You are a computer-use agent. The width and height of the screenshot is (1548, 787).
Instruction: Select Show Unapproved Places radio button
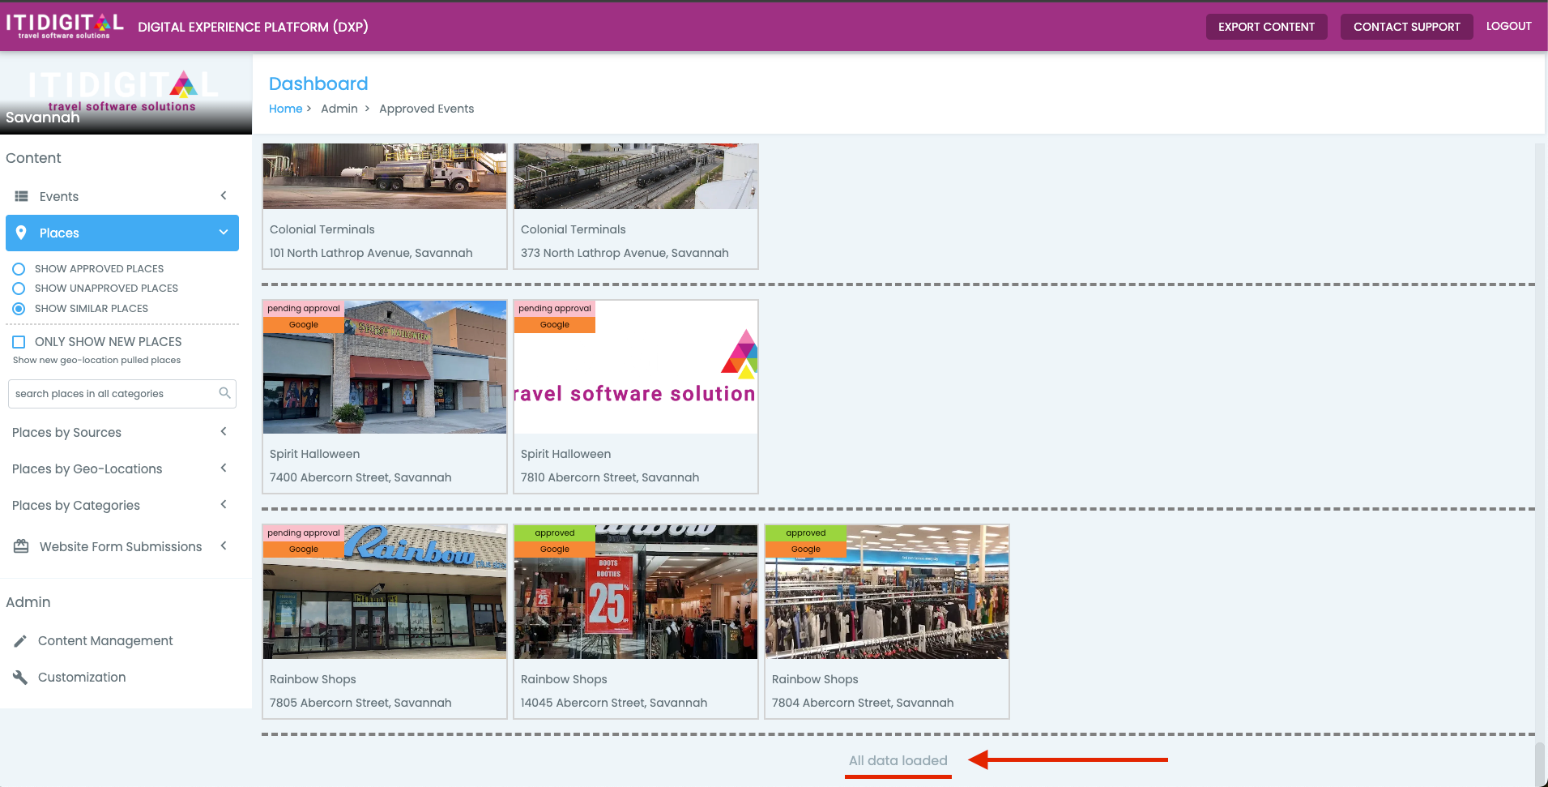pos(19,289)
